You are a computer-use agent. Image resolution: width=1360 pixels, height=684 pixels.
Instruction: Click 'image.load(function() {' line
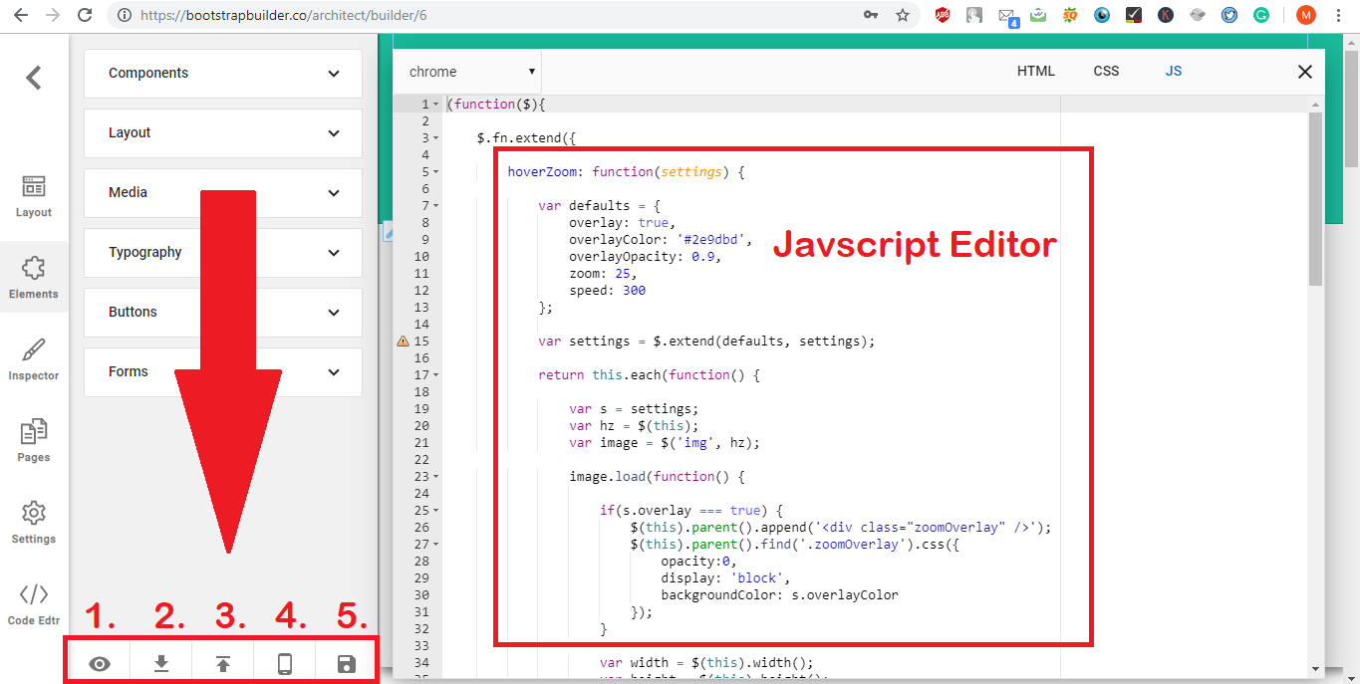pos(657,476)
